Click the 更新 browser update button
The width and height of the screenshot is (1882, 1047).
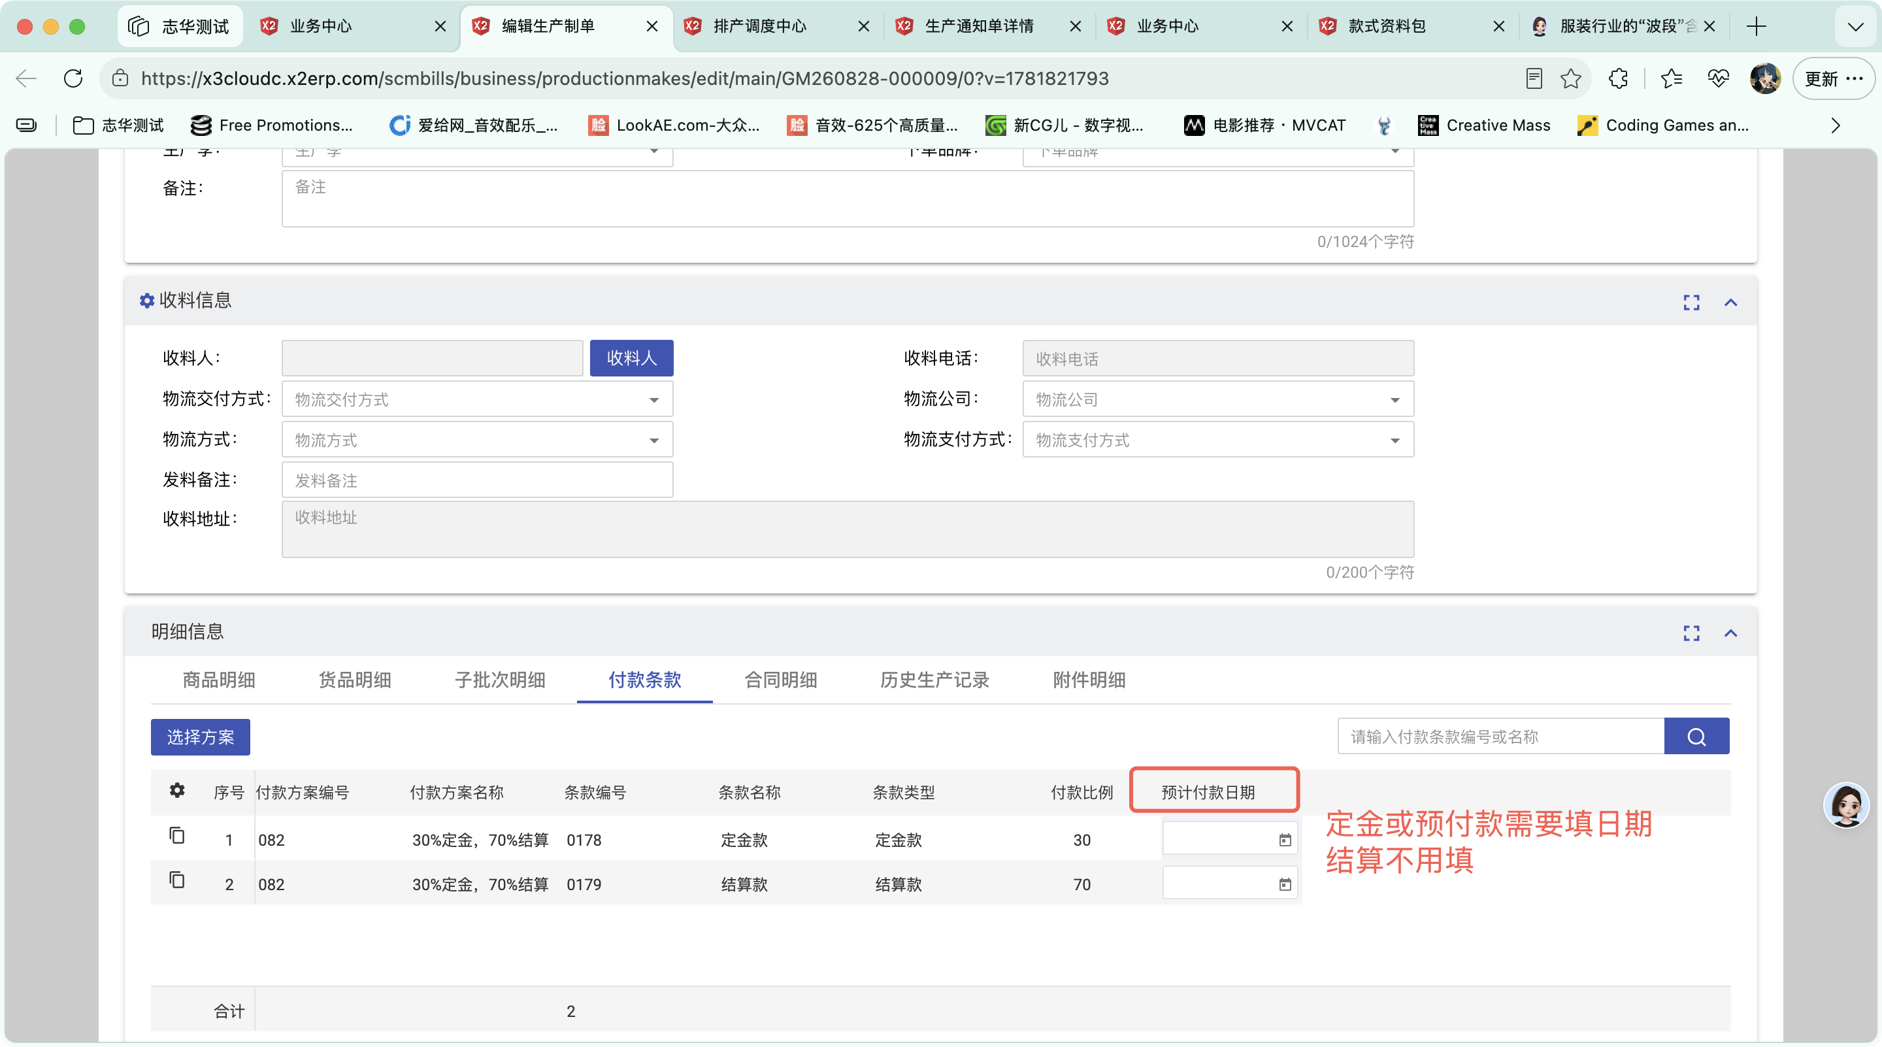pyautogui.click(x=1834, y=78)
